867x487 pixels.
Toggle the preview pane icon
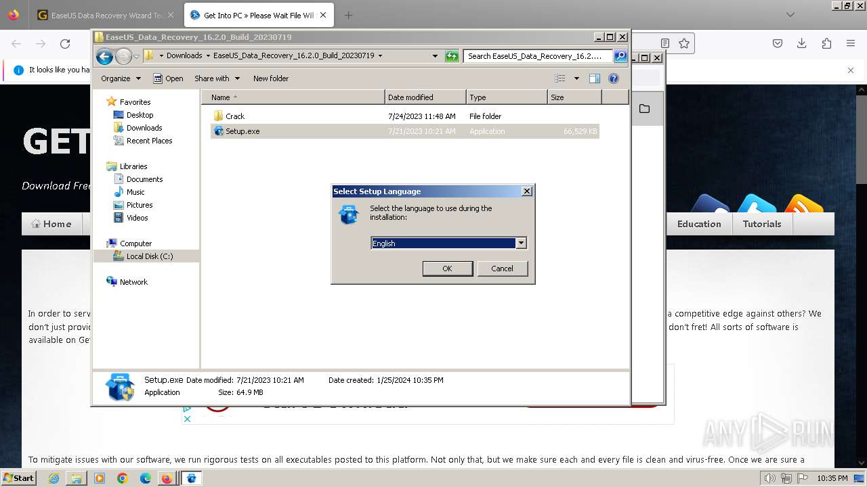[x=594, y=78]
